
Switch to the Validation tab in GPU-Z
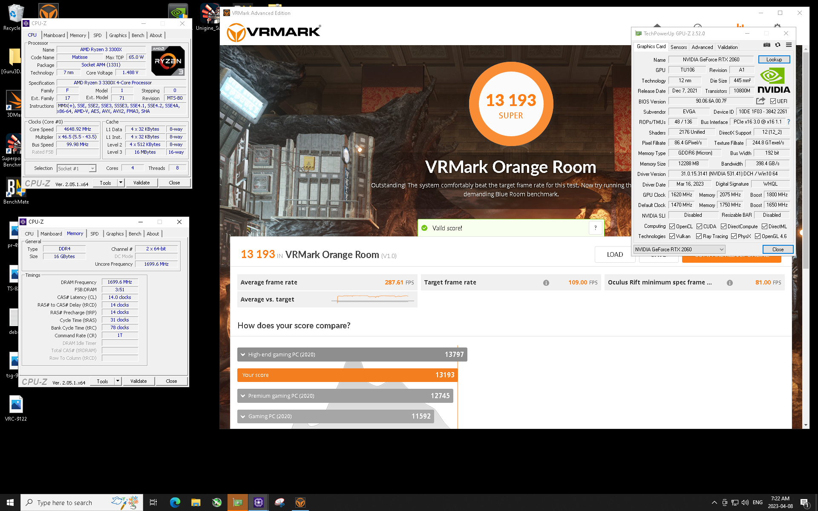728,47
